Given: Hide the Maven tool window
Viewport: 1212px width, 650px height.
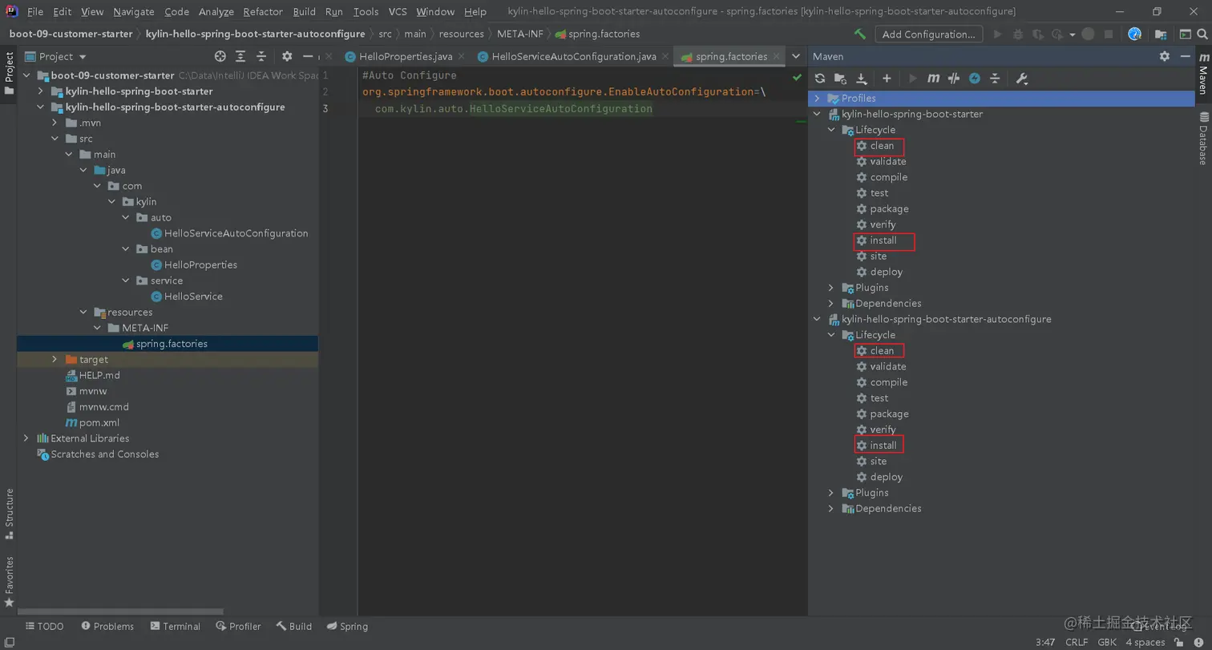Looking at the screenshot, I should pos(1186,56).
